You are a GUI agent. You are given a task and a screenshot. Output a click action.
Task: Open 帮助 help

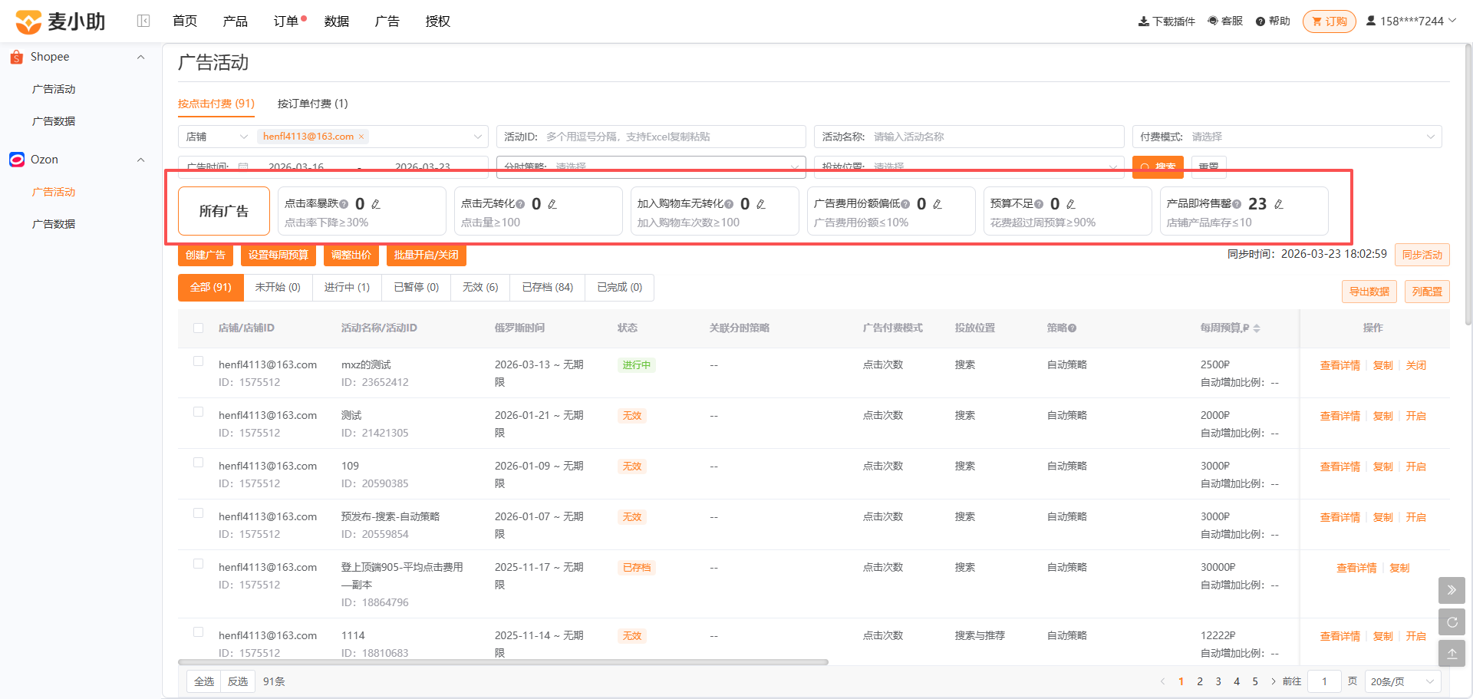coord(1273,21)
